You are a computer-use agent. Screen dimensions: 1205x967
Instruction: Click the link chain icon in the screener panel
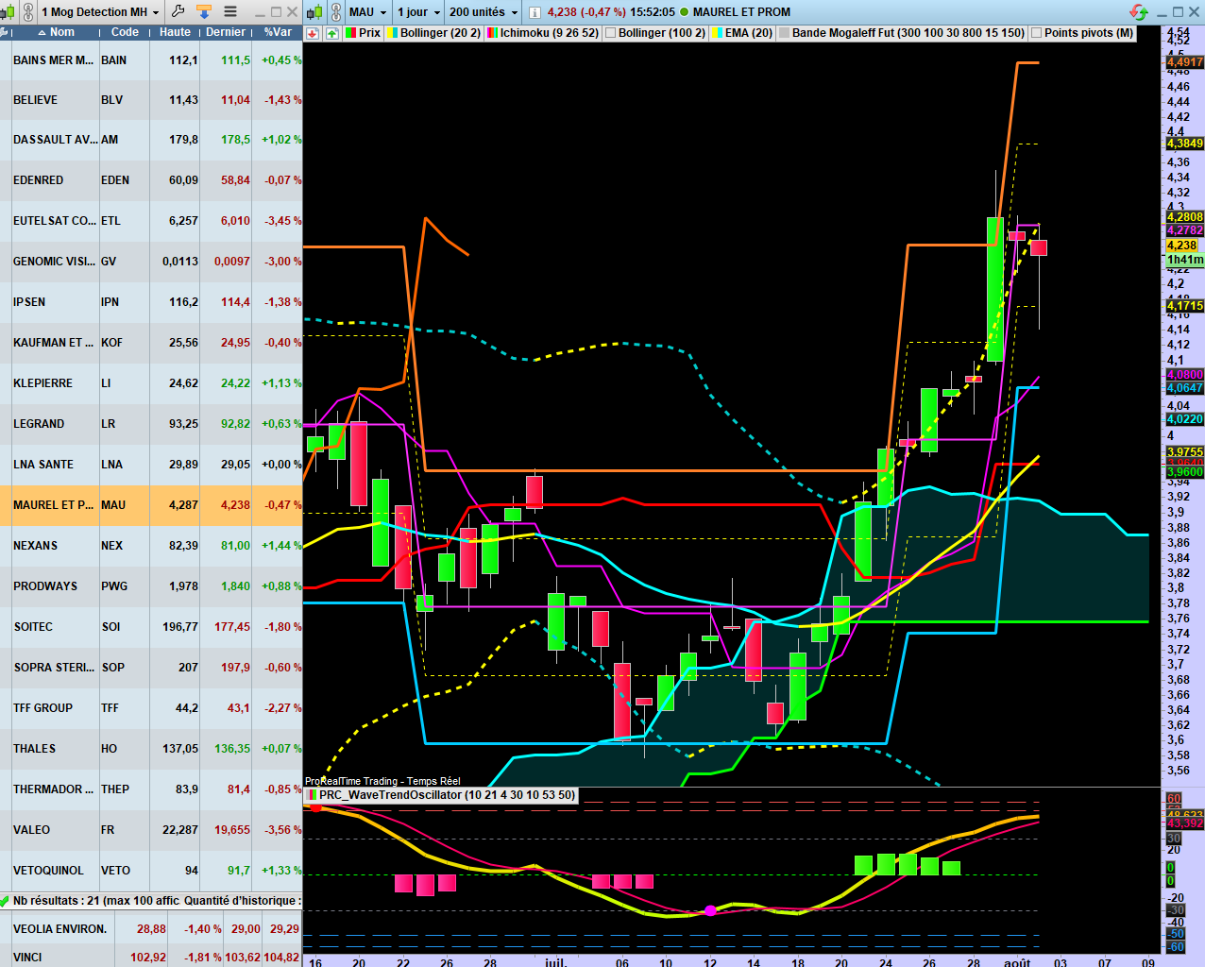(x=28, y=12)
